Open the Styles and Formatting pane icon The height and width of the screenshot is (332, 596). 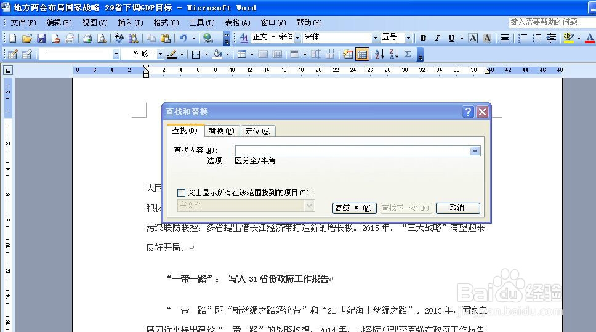(x=243, y=38)
